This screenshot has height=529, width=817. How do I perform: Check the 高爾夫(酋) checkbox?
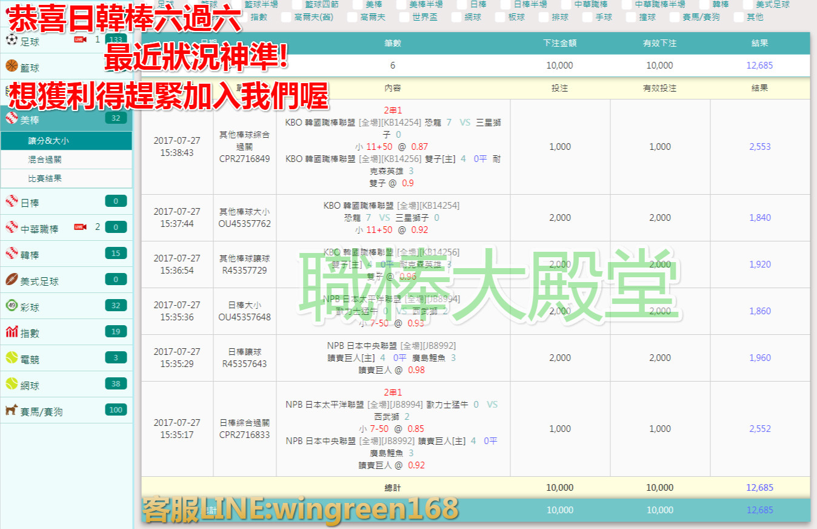(x=285, y=17)
